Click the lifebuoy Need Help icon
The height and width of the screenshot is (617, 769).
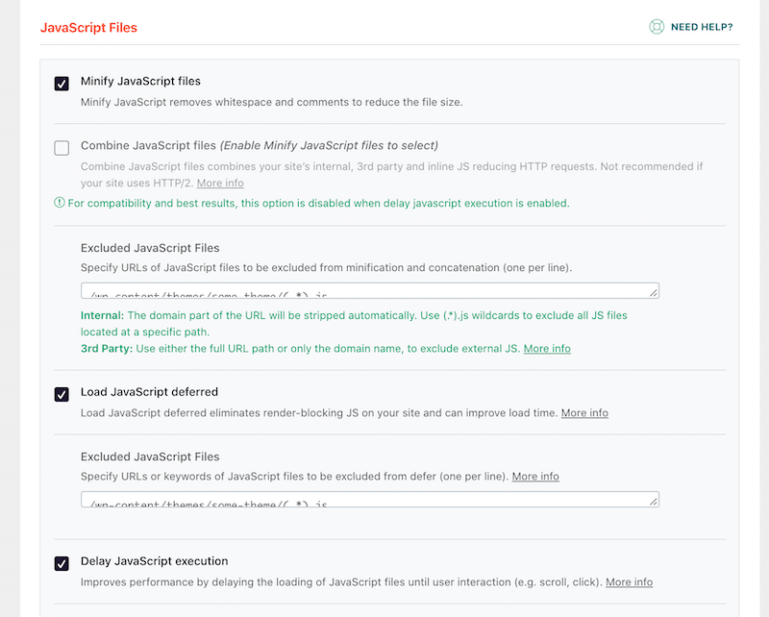pyautogui.click(x=657, y=27)
